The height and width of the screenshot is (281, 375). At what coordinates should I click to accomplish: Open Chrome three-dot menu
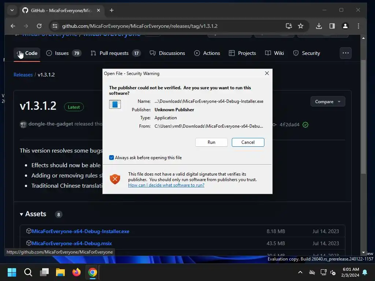coord(358,26)
